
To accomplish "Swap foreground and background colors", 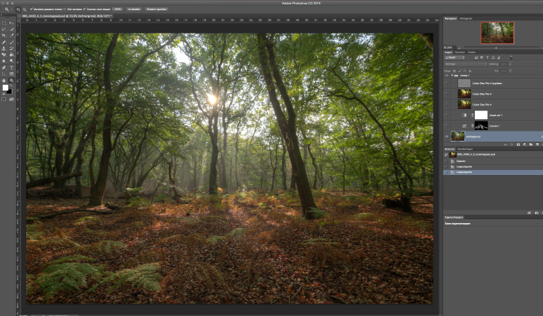I will coord(11,85).
